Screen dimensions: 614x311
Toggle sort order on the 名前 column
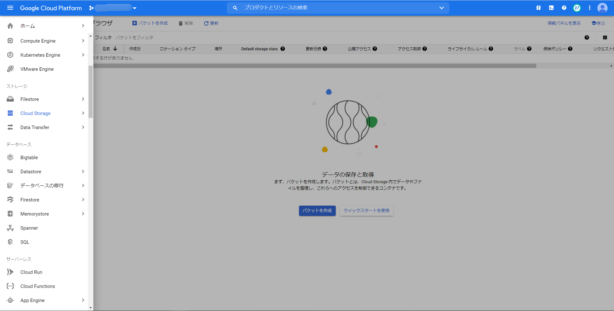pos(115,49)
